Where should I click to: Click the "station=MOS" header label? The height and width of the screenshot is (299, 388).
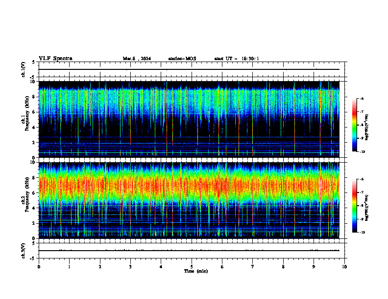[x=182, y=59]
